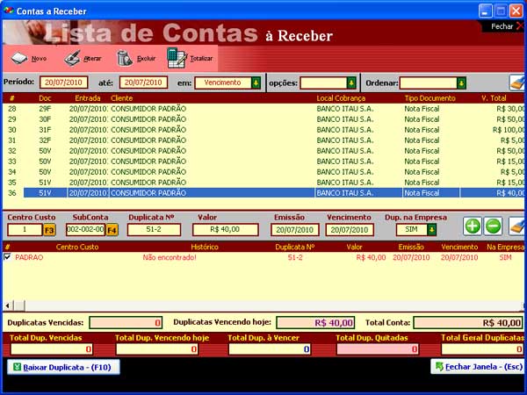527x395 pixels.
Task: Click the Total Dup. à Vencer field
Action: (x=270, y=349)
